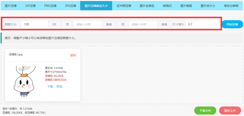This screenshot has height=116, width=244.
Task: Focus the 高 pixel input field
Action: point(143,24)
